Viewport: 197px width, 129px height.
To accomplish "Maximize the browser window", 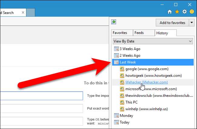I will coord(176,5).
